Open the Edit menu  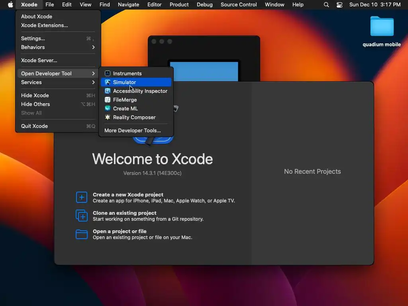67,4
